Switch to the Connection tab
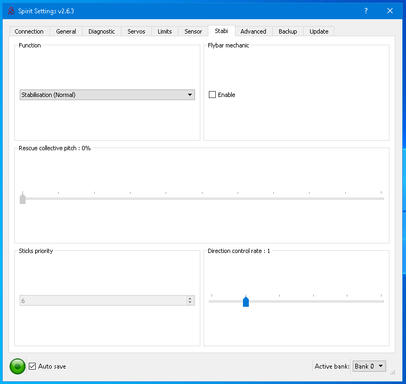The image size is (406, 384). pyautogui.click(x=29, y=31)
